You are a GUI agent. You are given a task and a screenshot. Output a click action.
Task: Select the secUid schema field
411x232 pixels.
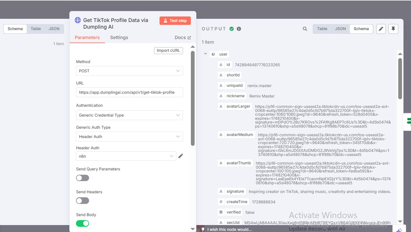[x=230, y=222]
